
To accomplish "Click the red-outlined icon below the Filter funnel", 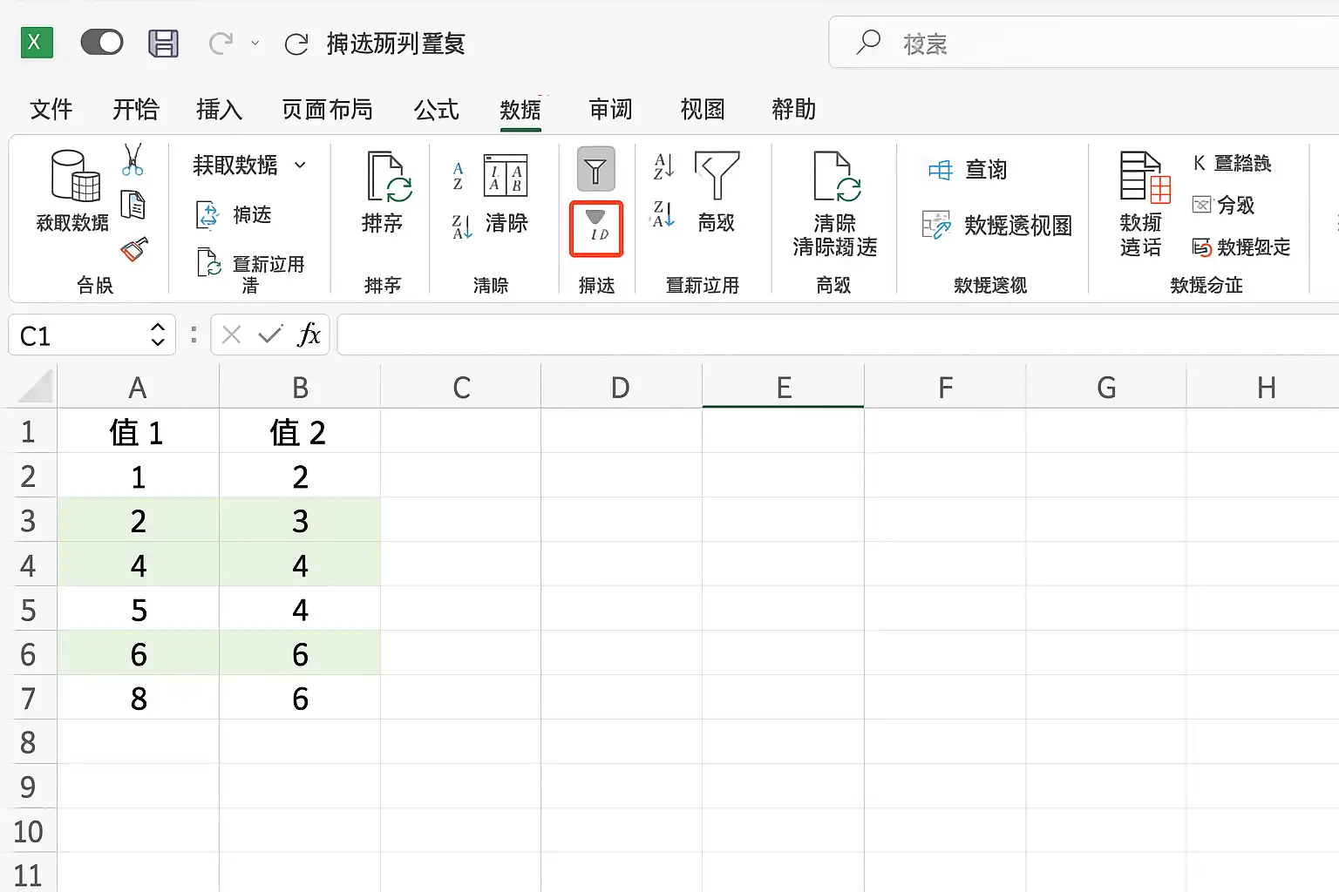I will (x=596, y=229).
